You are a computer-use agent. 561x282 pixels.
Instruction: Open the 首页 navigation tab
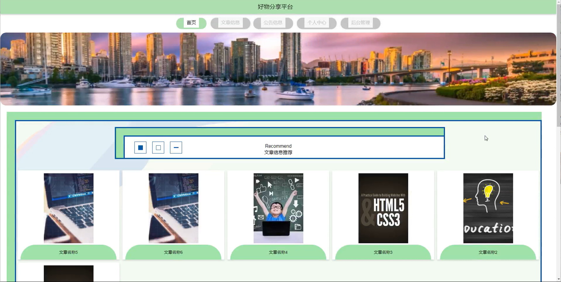point(191,23)
